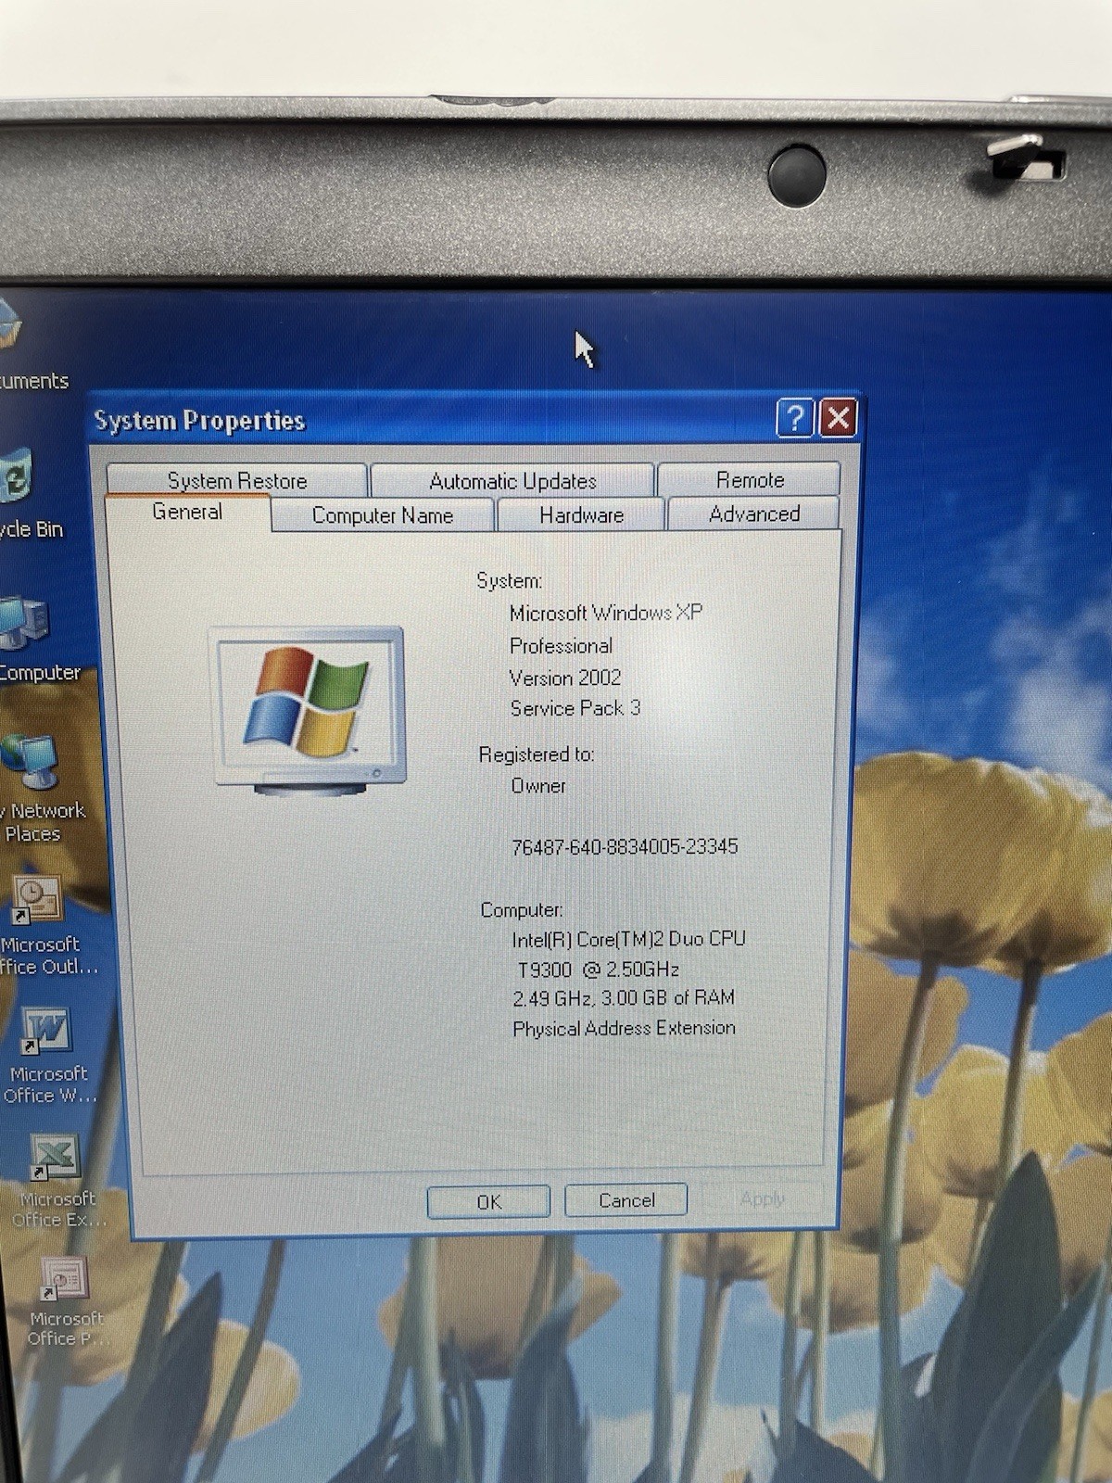Click the help question mark button
This screenshot has width=1112, height=1483.
click(794, 418)
